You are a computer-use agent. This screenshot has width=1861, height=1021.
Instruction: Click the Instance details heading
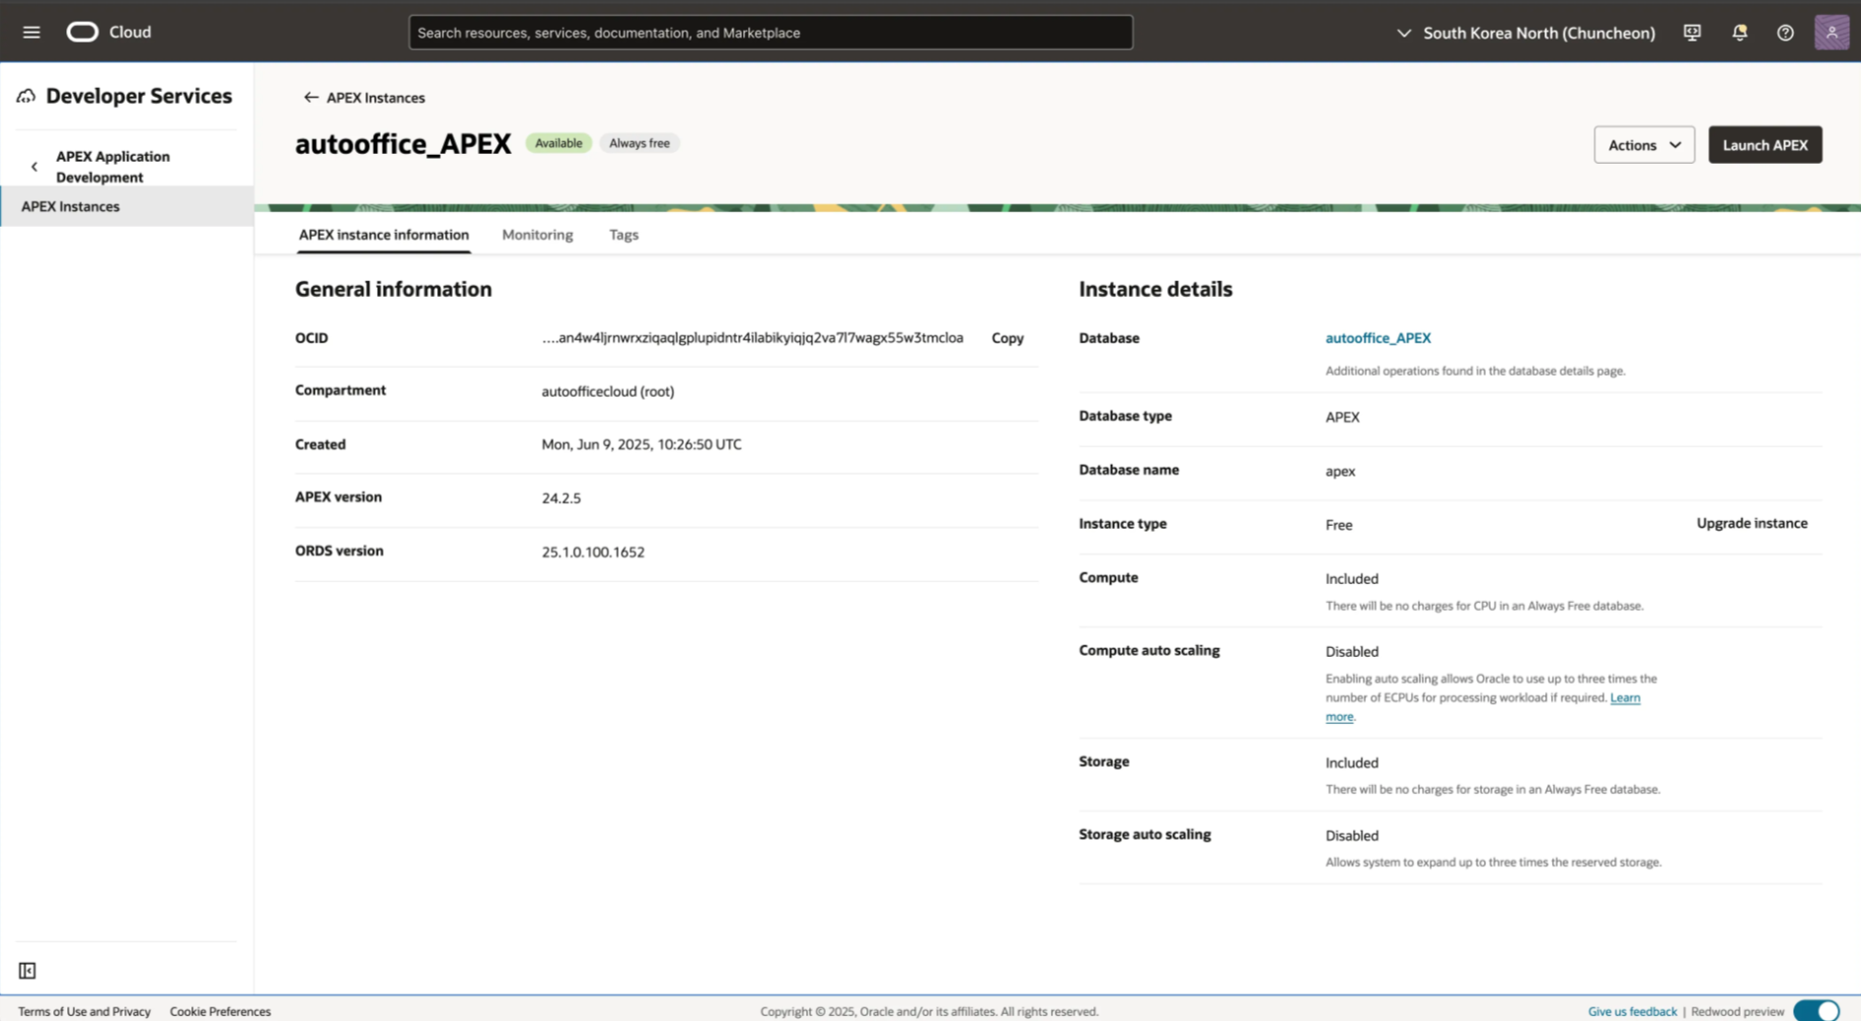1154,289
